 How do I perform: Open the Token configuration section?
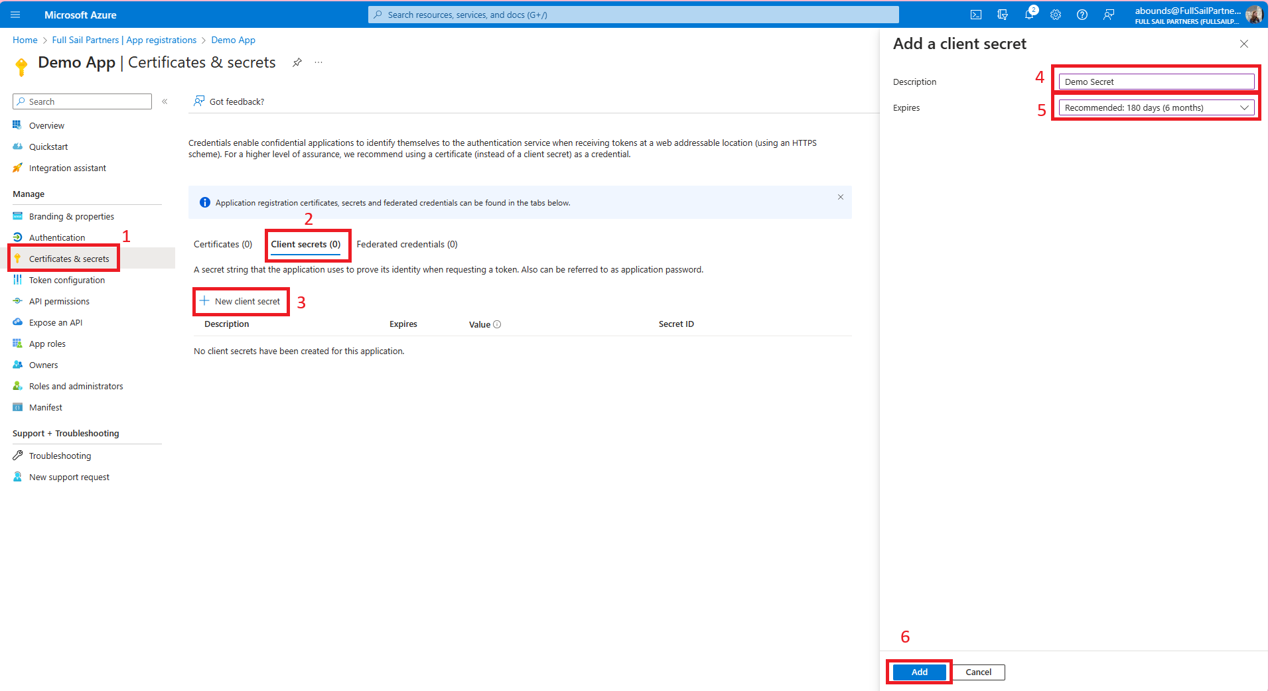click(68, 280)
